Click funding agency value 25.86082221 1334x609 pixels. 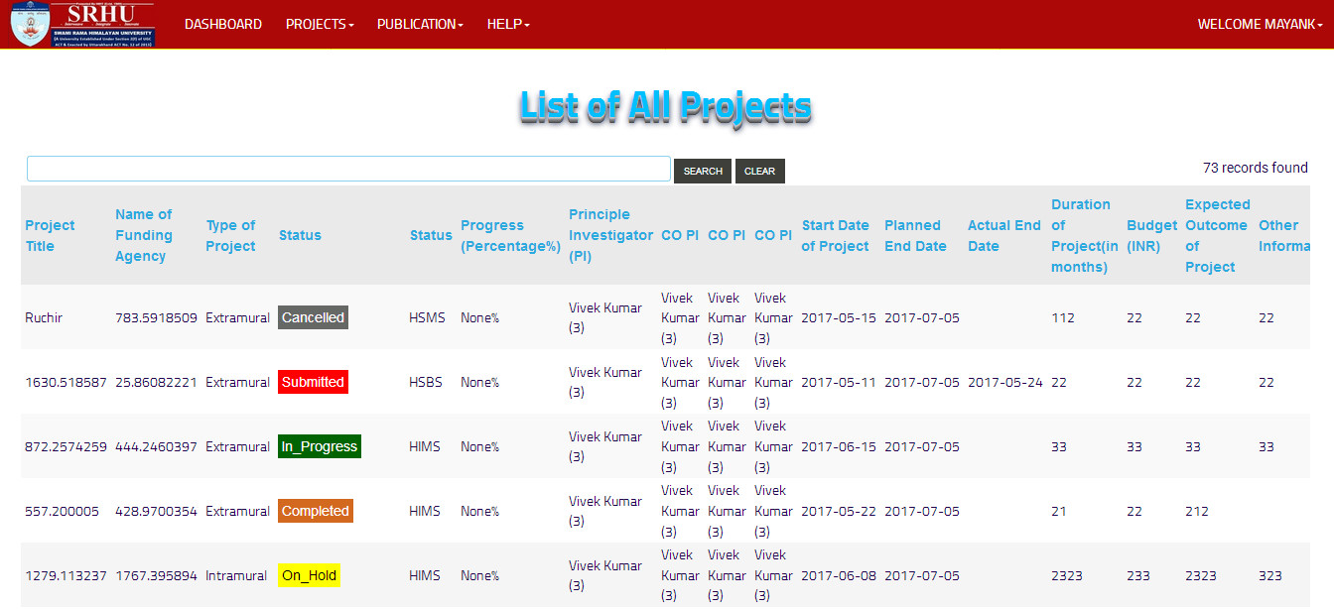[156, 382]
